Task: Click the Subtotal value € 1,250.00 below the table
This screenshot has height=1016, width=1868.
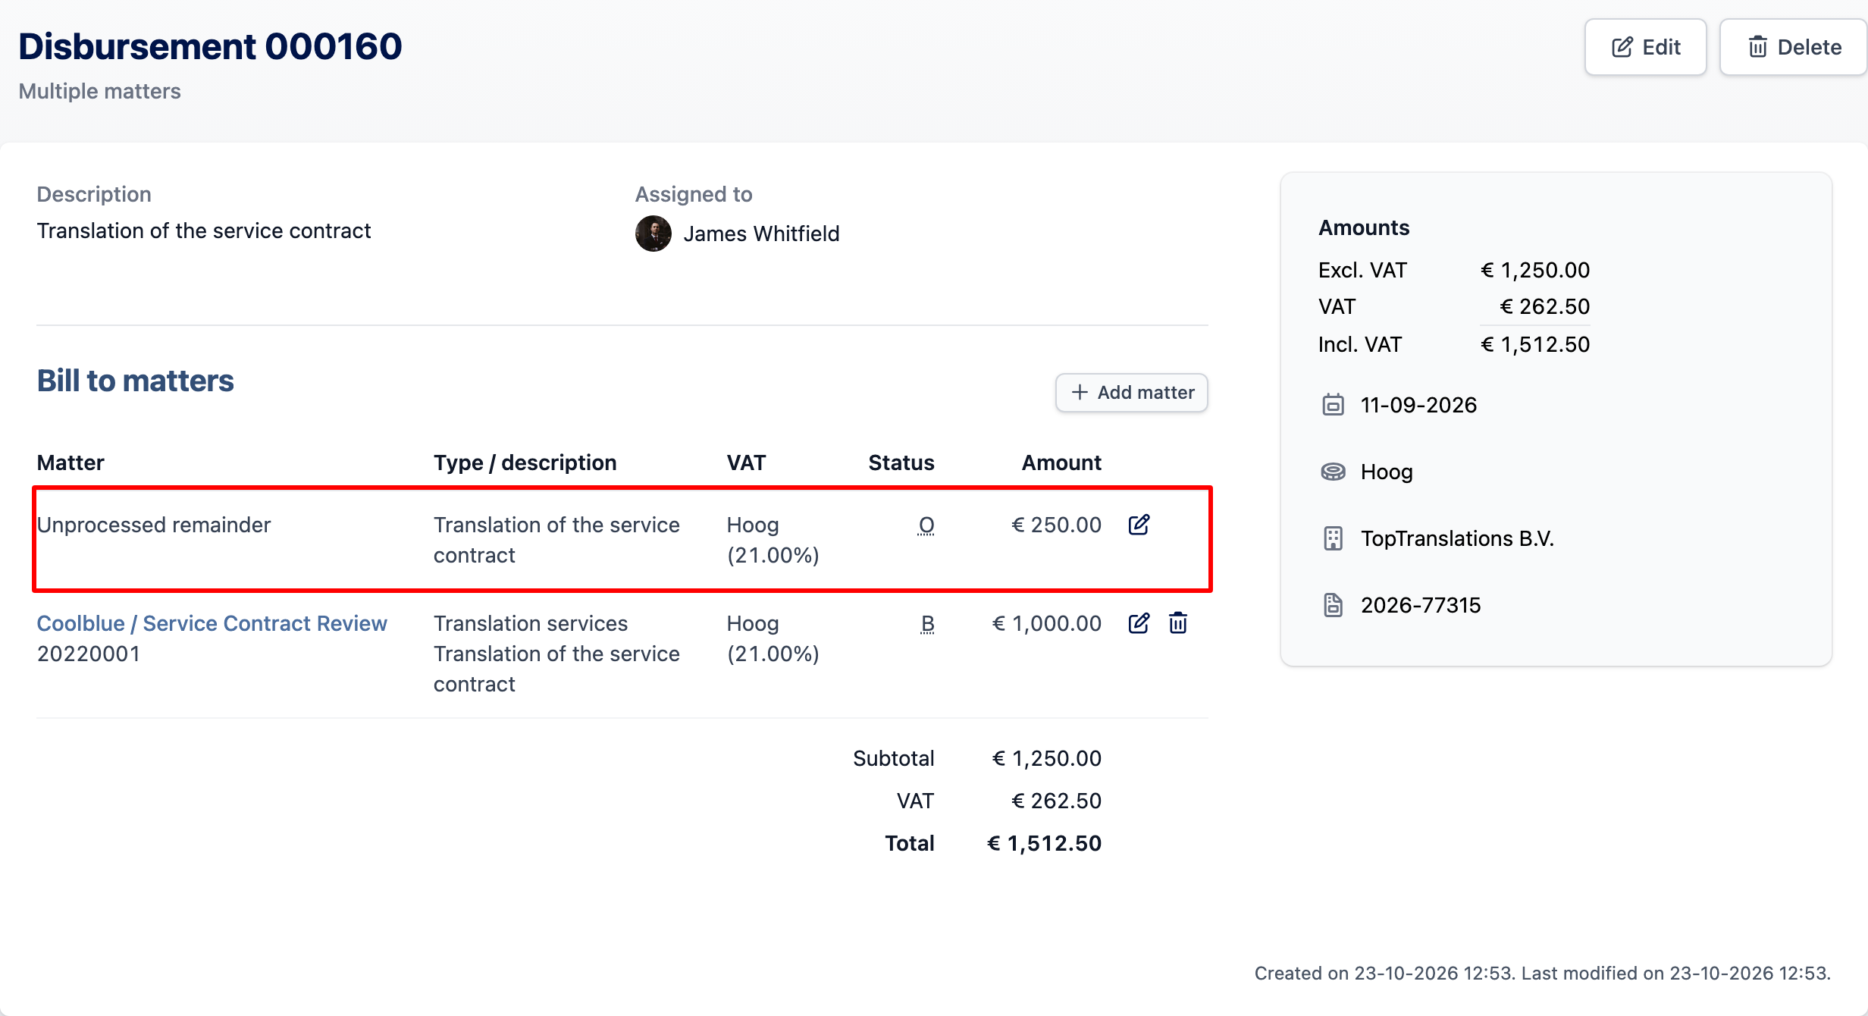Action: pyautogui.click(x=1046, y=758)
